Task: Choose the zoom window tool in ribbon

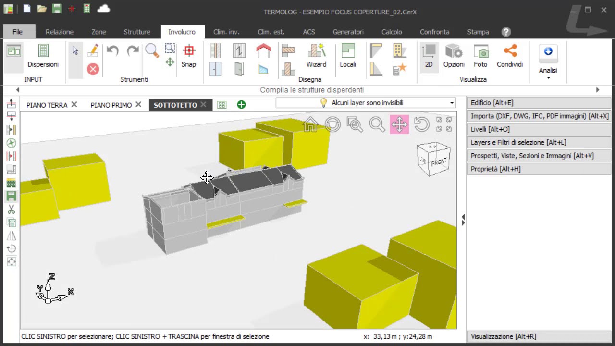Action: click(x=170, y=48)
